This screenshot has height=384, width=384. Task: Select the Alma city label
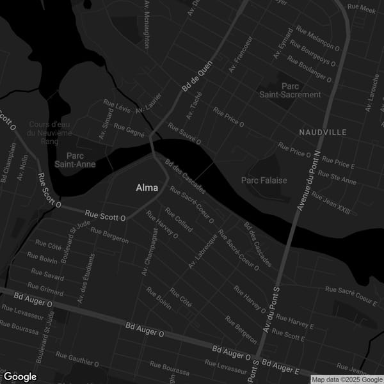tap(147, 188)
